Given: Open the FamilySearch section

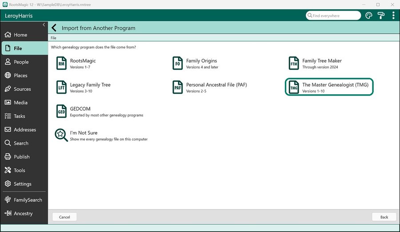Looking at the screenshot, I should tap(24, 200).
